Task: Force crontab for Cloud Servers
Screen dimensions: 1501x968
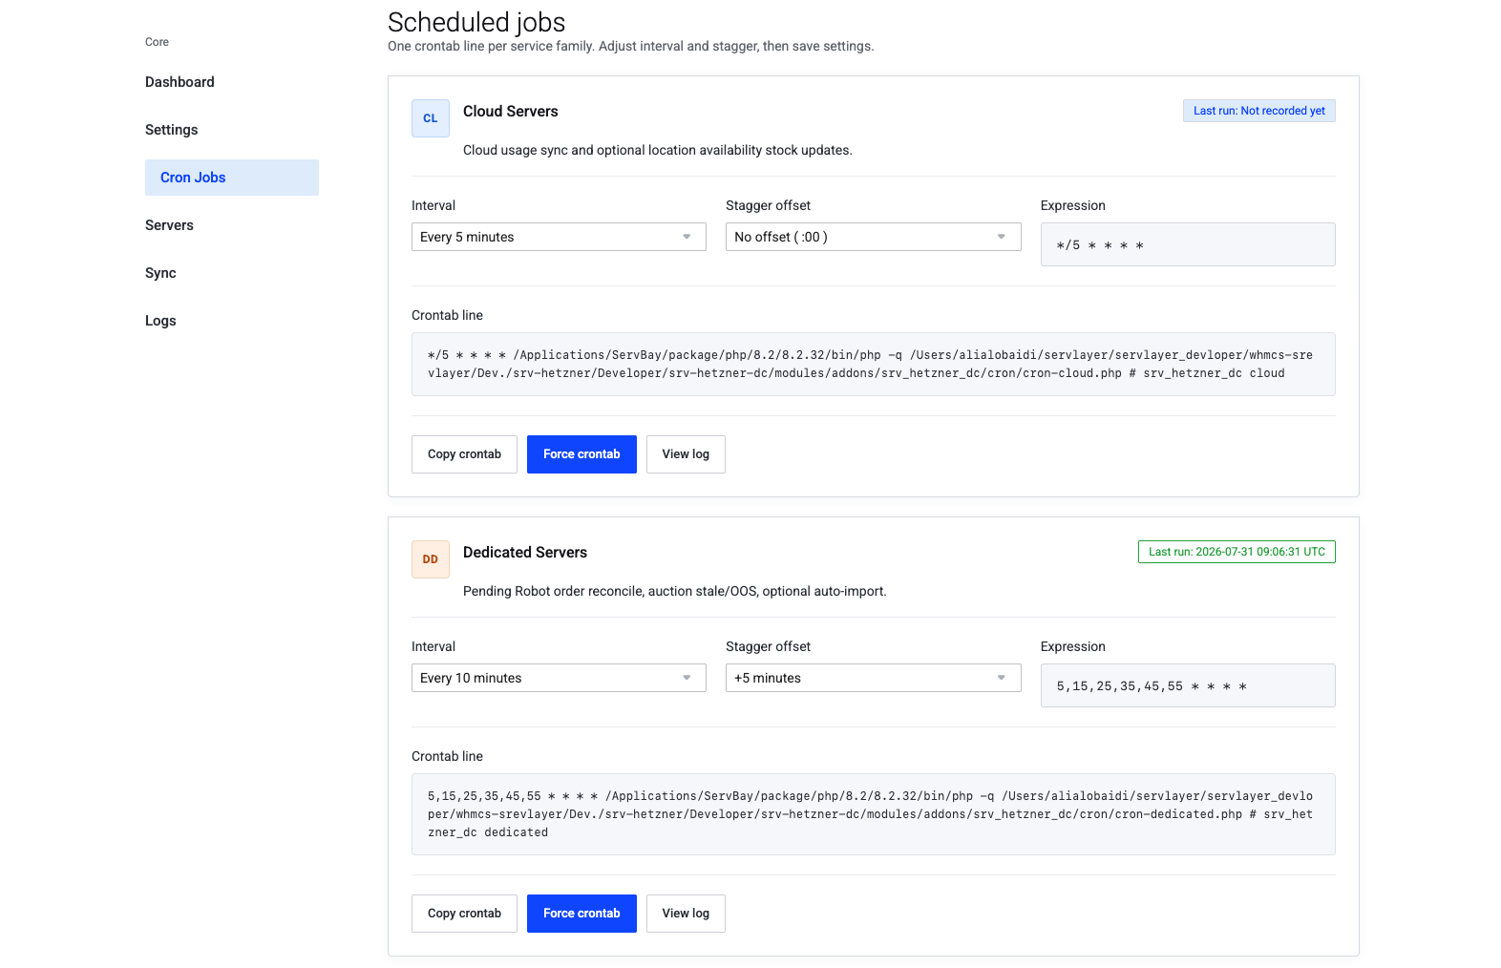Action: pyautogui.click(x=581, y=454)
